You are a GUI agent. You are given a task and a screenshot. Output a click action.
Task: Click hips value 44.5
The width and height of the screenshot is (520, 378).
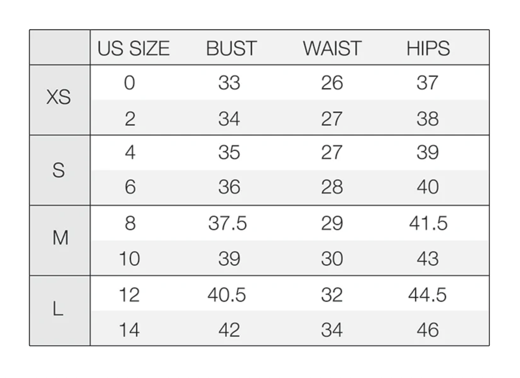[x=427, y=295]
